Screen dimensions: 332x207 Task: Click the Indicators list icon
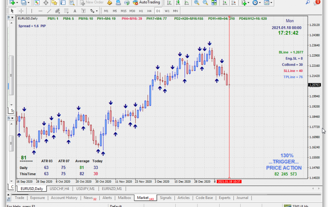(x=244, y=2)
